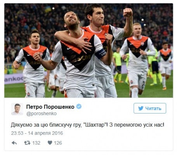
Task: Click the captain's armband in the photo
Action: point(101,53)
